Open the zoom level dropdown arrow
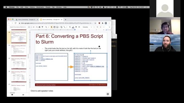 tap(48, 27)
